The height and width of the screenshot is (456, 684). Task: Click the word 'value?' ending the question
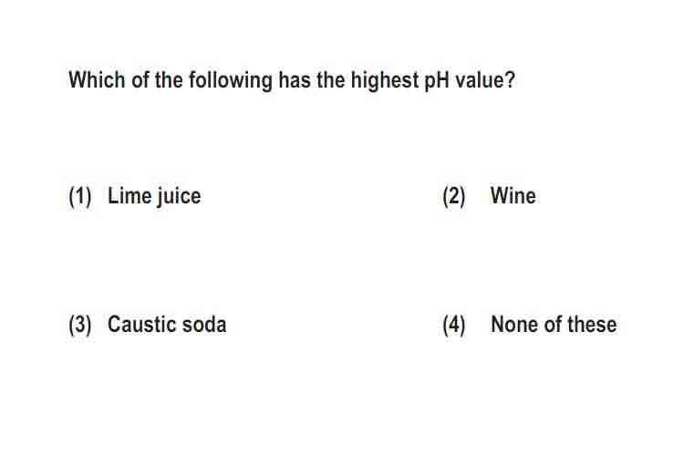(485, 80)
